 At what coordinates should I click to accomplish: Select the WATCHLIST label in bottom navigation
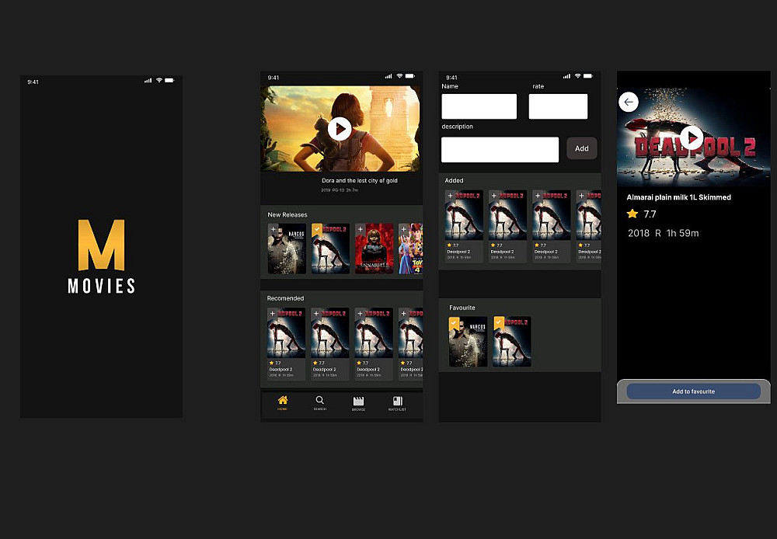(397, 410)
